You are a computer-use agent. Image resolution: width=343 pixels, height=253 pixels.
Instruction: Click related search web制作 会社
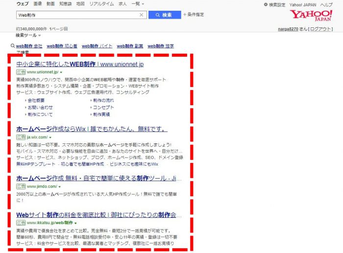pyautogui.click(x=29, y=46)
